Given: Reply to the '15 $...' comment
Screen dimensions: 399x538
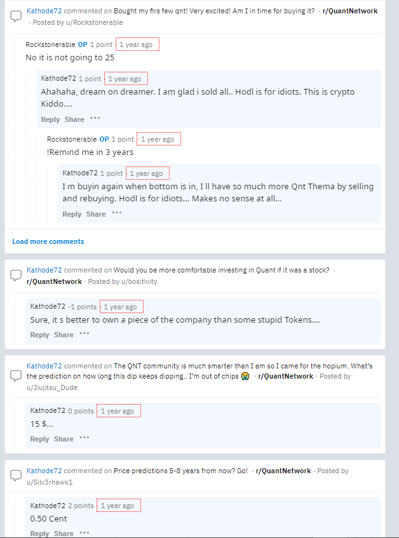Looking at the screenshot, I should click(x=39, y=439).
